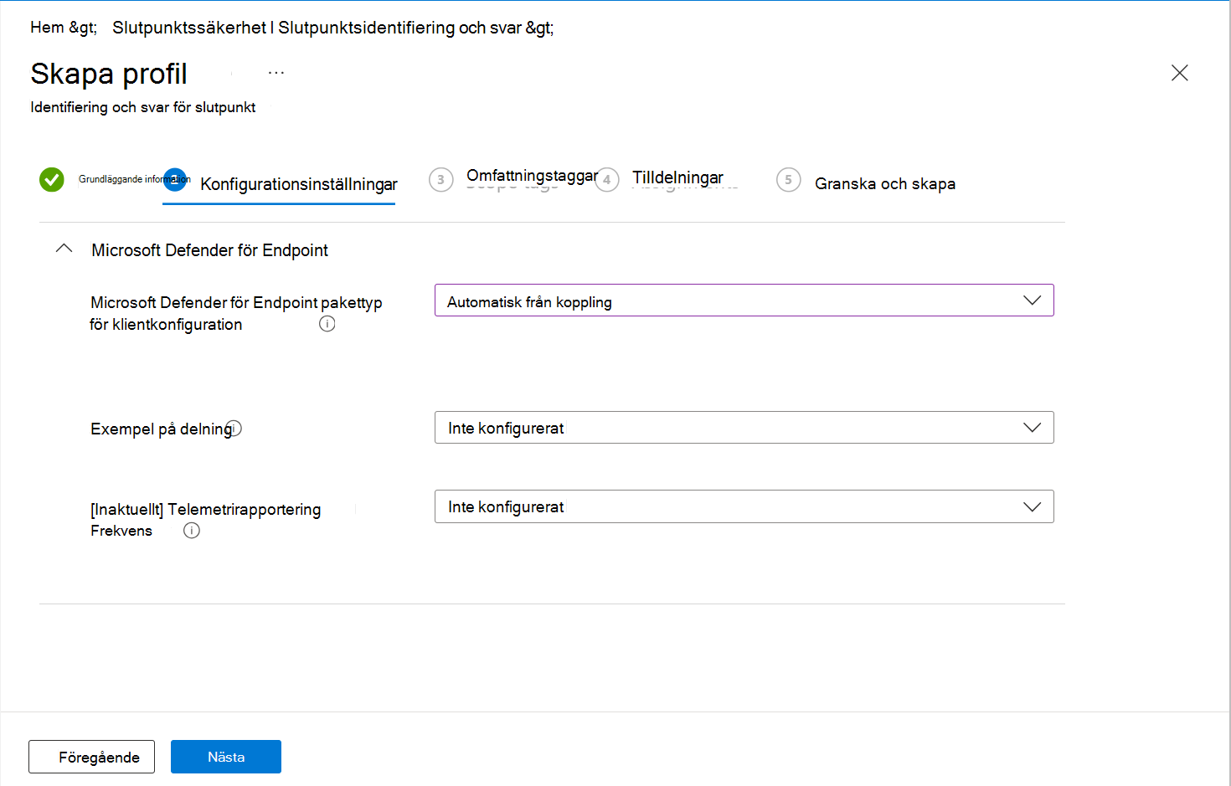Click the Nästa button
Image resolution: width=1231 pixels, height=786 pixels.
[226, 757]
